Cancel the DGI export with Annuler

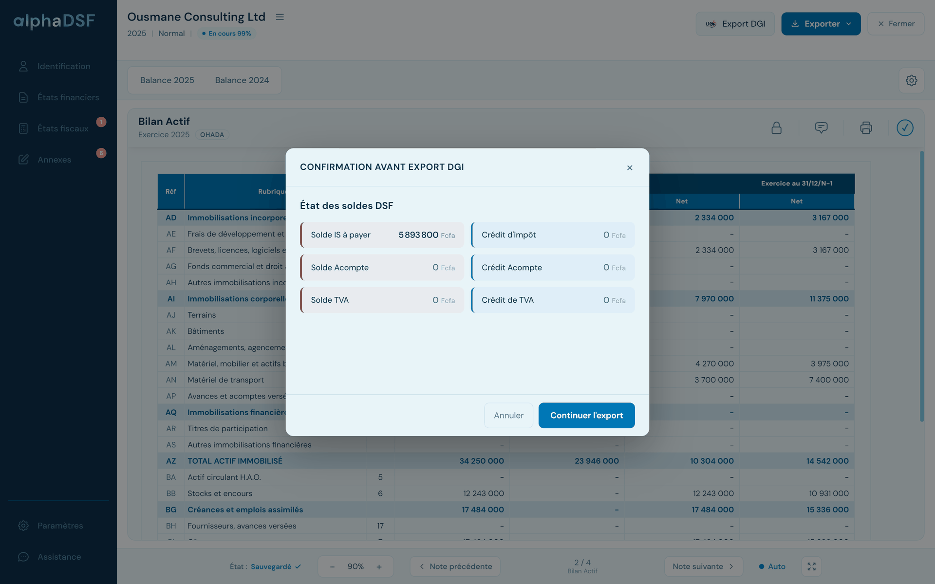click(508, 415)
